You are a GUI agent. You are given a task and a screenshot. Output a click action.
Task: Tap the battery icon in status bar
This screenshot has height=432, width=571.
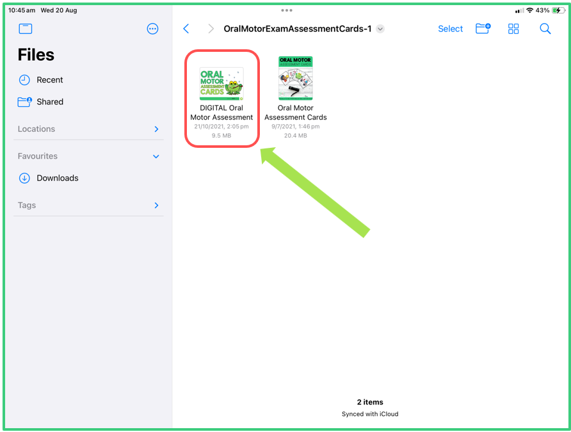coord(559,10)
